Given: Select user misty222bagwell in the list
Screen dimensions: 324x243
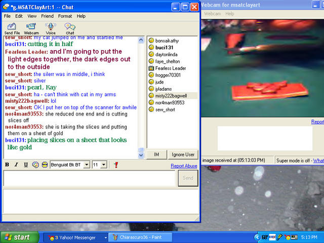Looking at the screenshot, I should point(171,96).
